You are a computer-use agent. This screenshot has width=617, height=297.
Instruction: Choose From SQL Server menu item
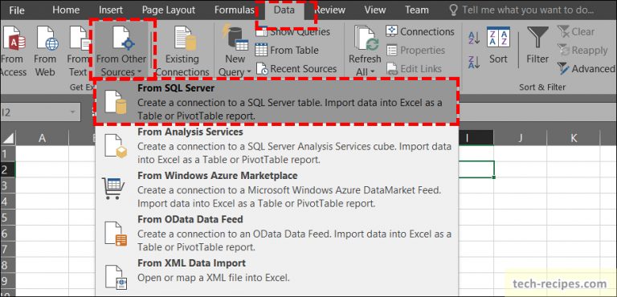pyautogui.click(x=276, y=101)
